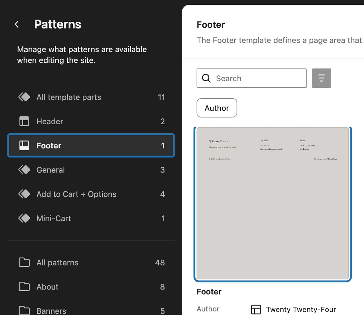The height and width of the screenshot is (315, 364).
Task: Toggle the filter button next to Search
Action: (321, 78)
